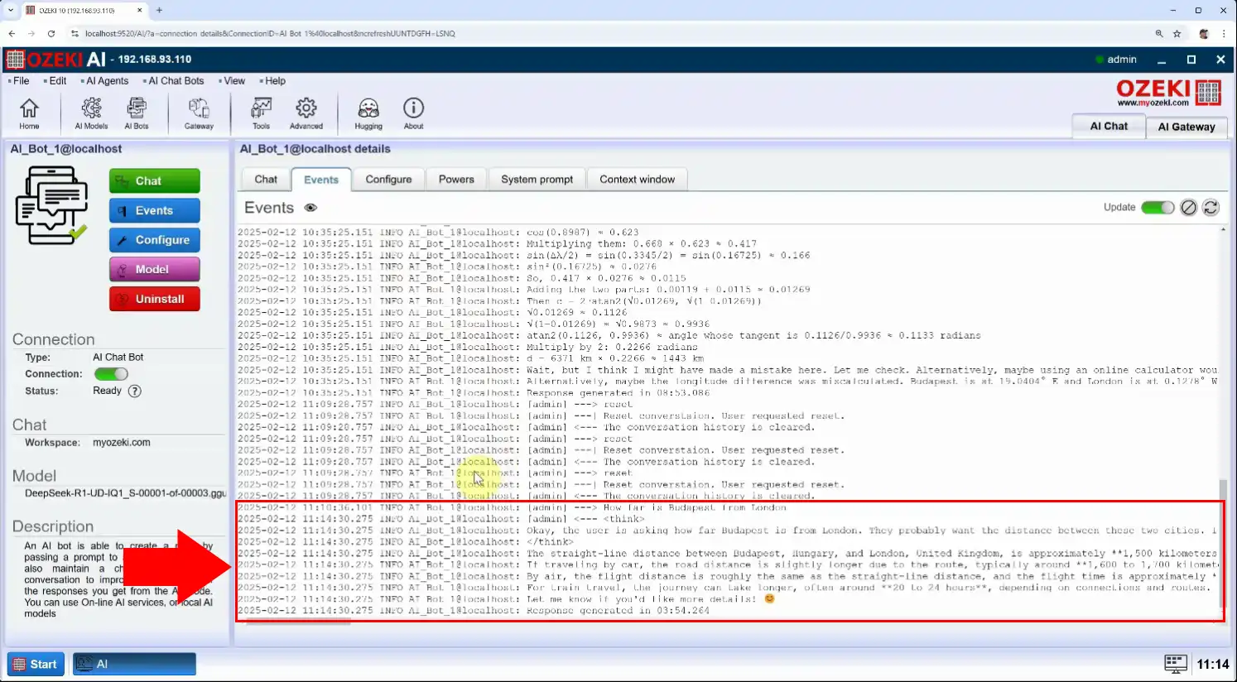Switch to the Chat tab
The height and width of the screenshot is (682, 1237).
tap(266, 180)
